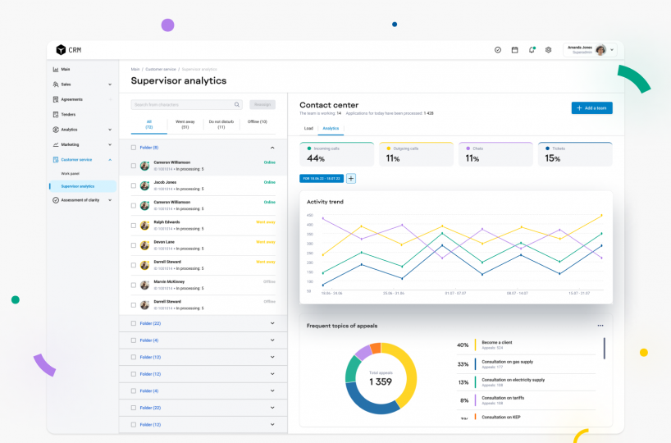The image size is (671, 443).
Task: Click the Search from characters field
Action: click(182, 105)
